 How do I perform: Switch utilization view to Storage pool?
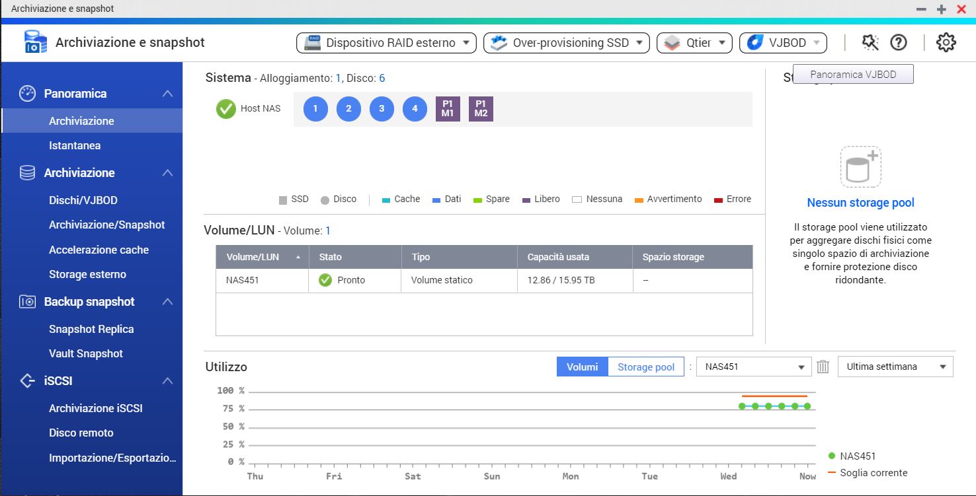pos(645,367)
